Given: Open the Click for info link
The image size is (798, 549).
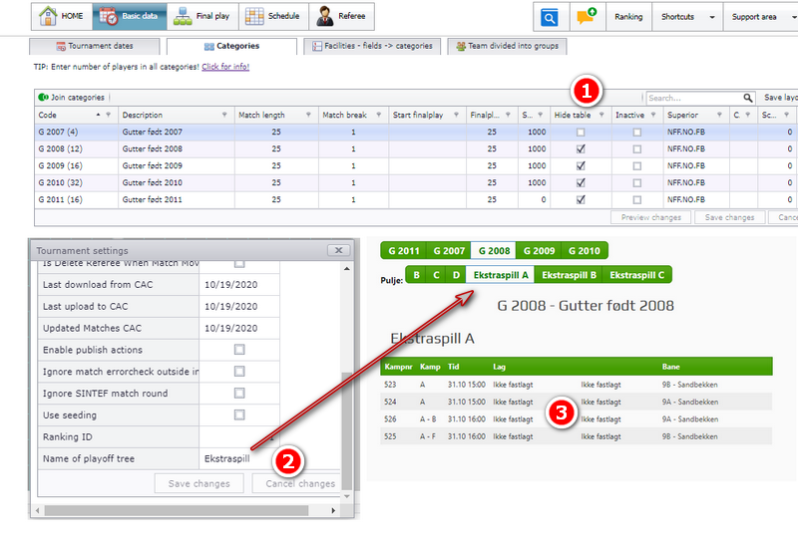Looking at the screenshot, I should [225, 67].
